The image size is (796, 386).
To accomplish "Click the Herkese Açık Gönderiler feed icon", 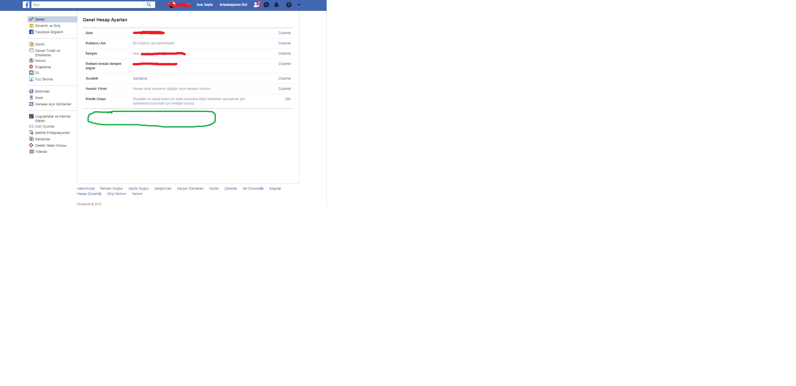I will pos(31,104).
